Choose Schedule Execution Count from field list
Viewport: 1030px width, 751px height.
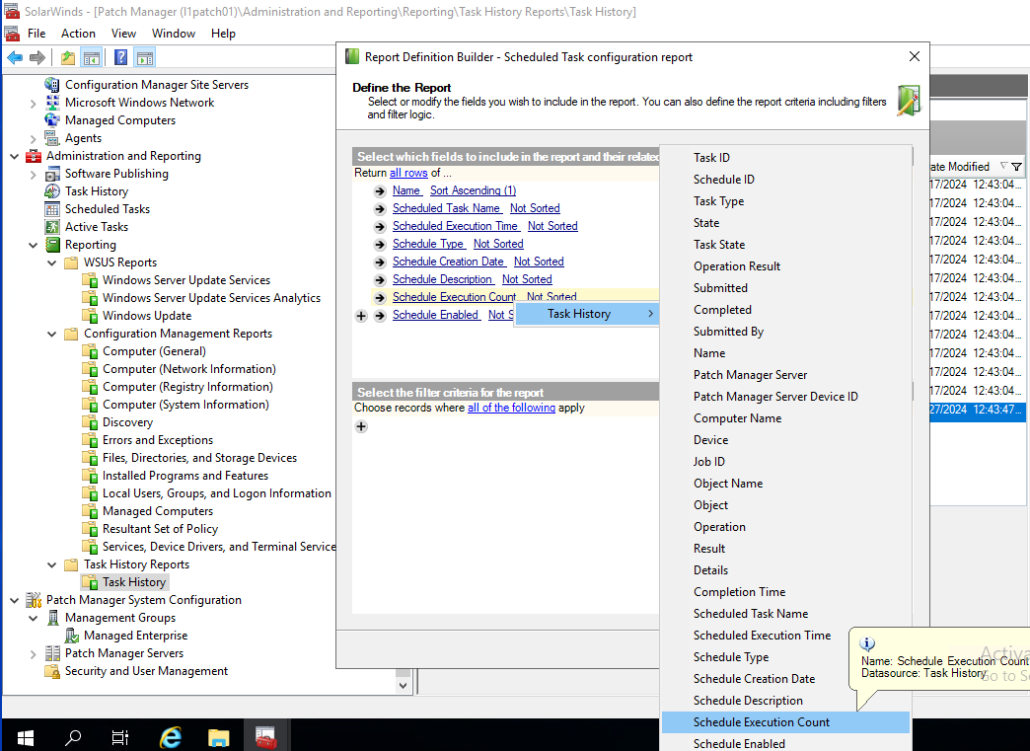[785, 722]
